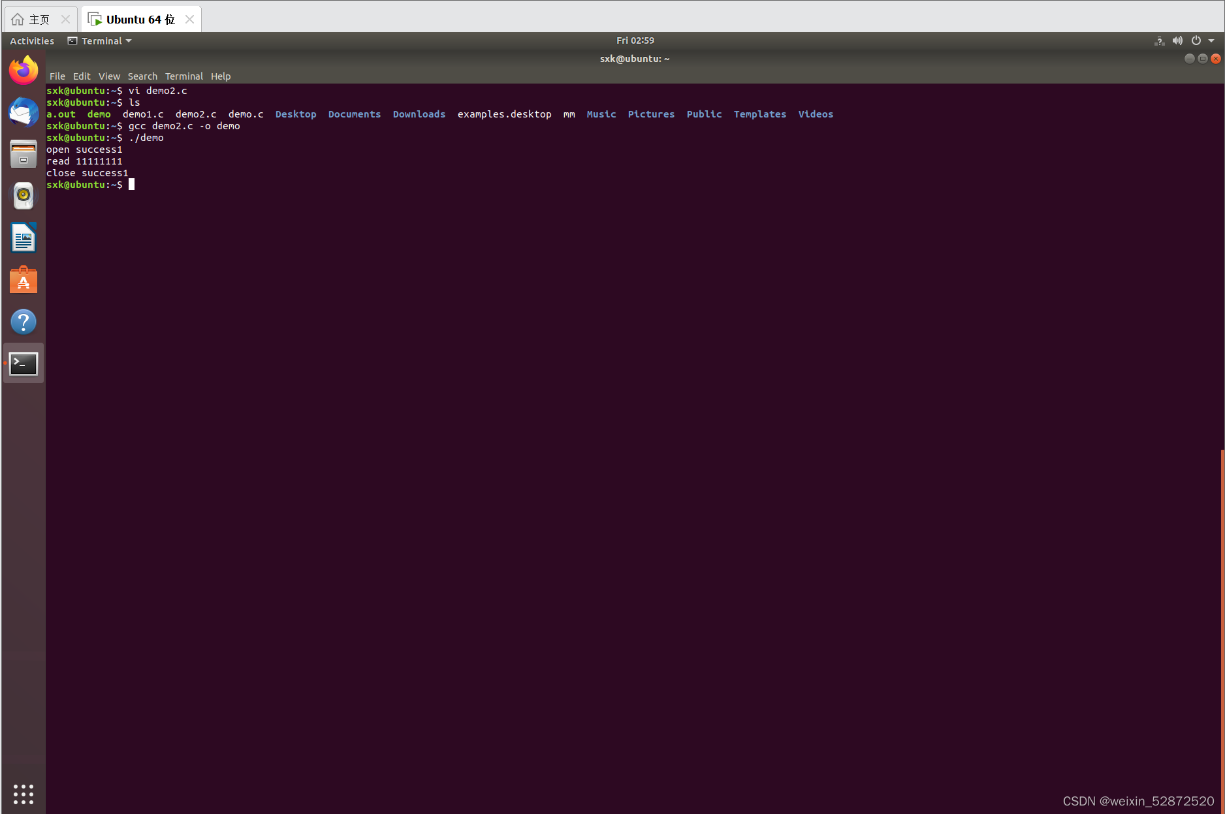Launch Firefox from the dock
Image resolution: width=1225 pixels, height=814 pixels.
(x=24, y=70)
